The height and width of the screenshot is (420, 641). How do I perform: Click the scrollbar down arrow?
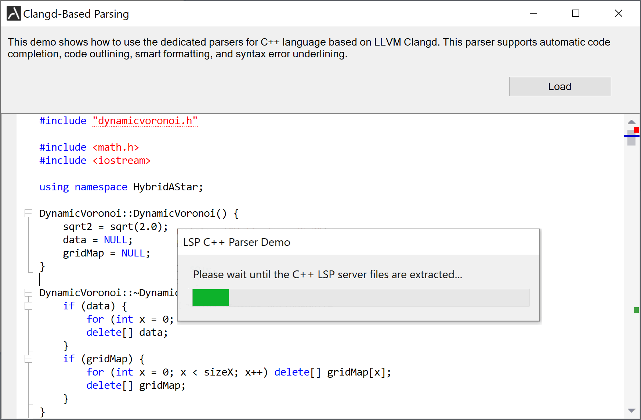click(631, 410)
